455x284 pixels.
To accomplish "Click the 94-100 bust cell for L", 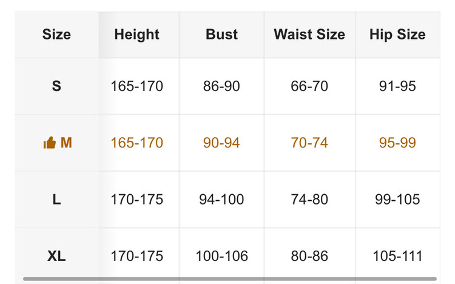I will [221, 199].
